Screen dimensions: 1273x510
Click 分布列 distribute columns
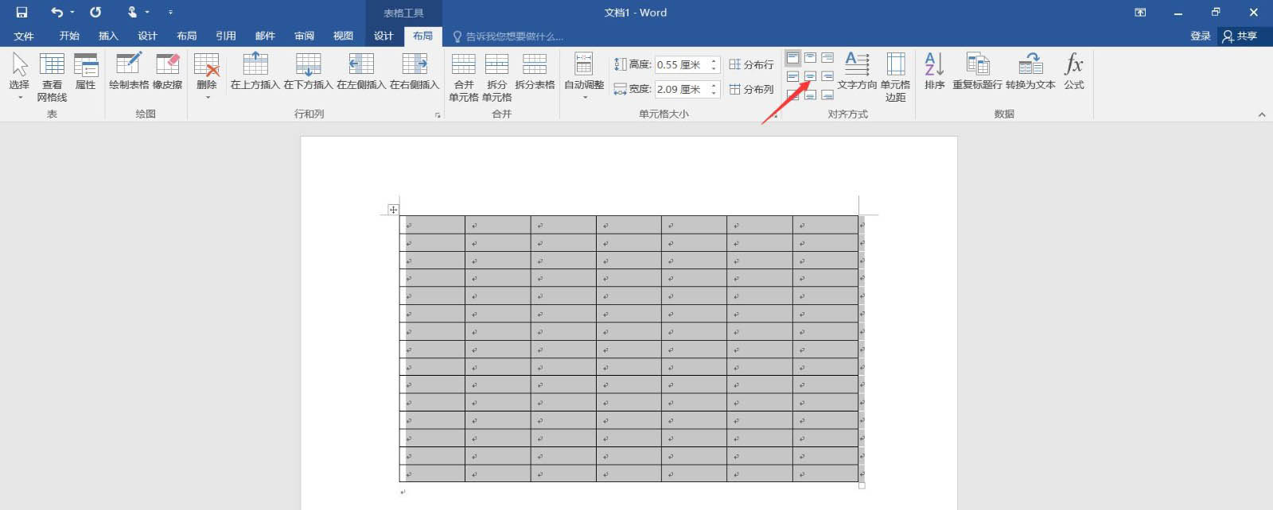[x=751, y=89]
